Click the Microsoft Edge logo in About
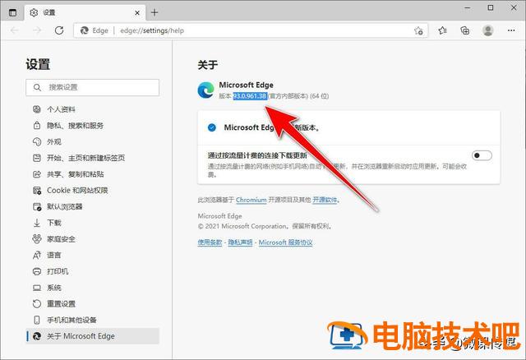 point(205,90)
